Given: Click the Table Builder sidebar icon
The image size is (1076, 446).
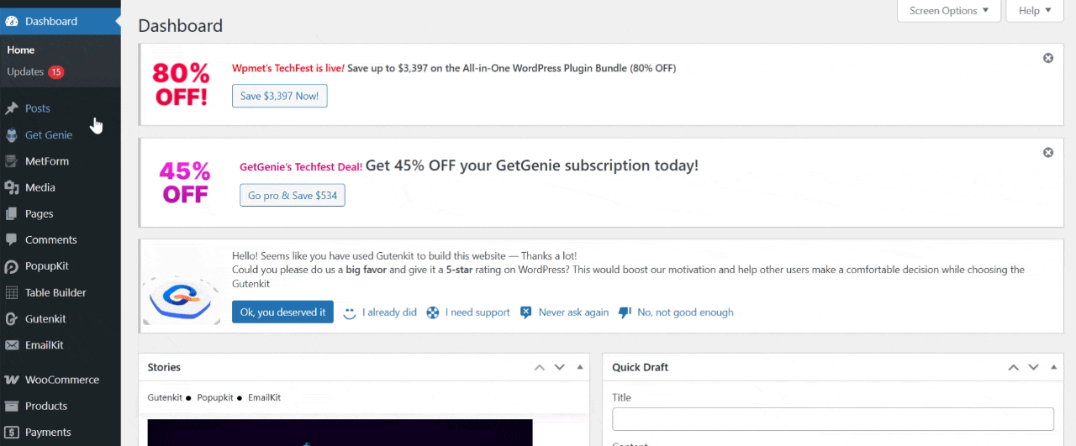Looking at the screenshot, I should [11, 293].
